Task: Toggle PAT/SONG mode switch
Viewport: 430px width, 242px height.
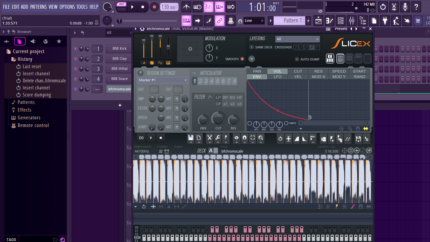Action: 122,7
